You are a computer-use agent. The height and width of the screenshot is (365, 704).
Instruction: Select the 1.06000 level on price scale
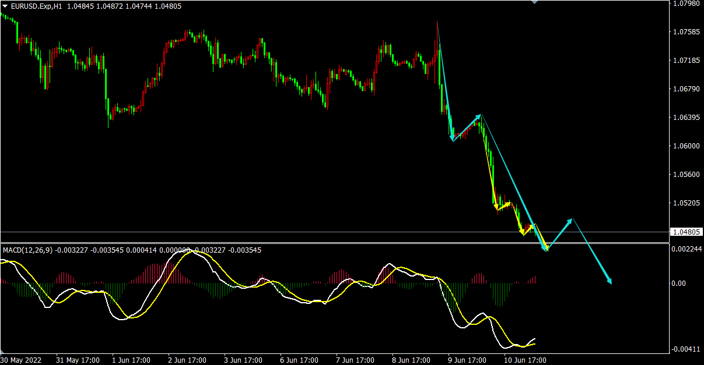click(686, 146)
